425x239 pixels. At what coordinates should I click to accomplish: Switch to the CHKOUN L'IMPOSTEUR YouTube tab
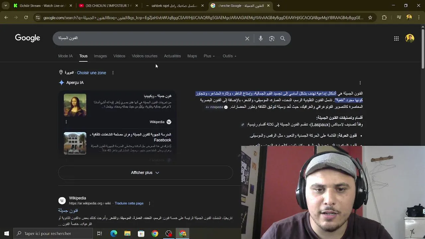point(108,6)
